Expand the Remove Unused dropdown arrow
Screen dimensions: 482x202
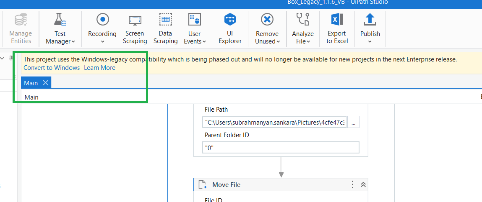(278, 42)
